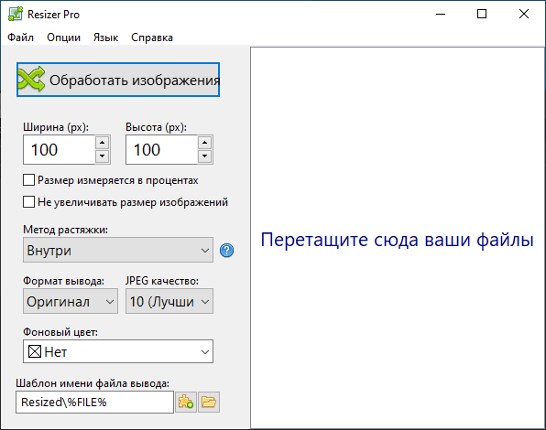
Task: Click the Resized\%FILE% filename template field
Action: 94,403
